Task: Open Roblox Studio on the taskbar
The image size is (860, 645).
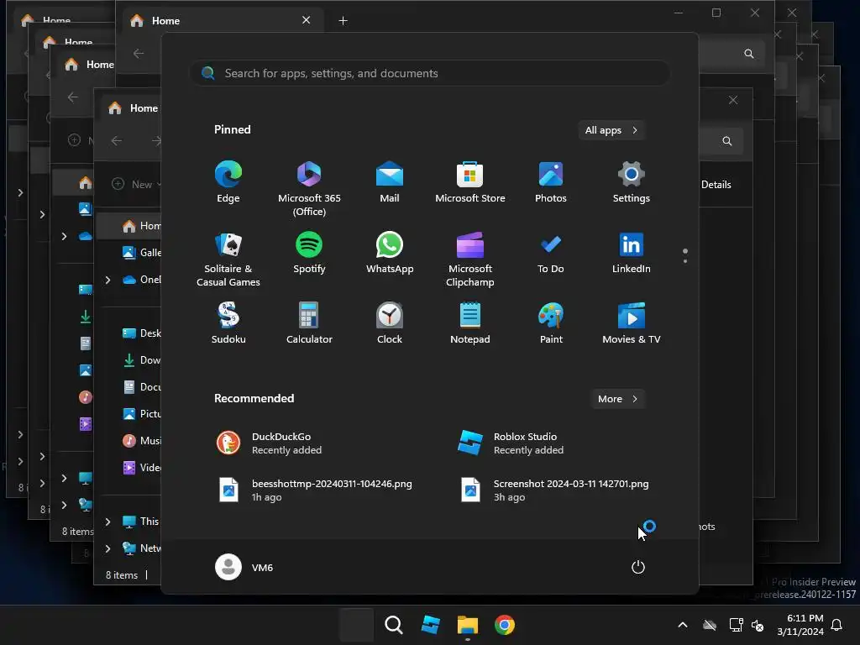Action: (x=431, y=625)
